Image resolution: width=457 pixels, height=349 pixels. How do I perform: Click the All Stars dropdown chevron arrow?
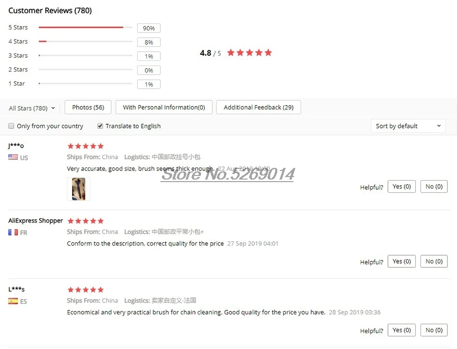tap(53, 108)
